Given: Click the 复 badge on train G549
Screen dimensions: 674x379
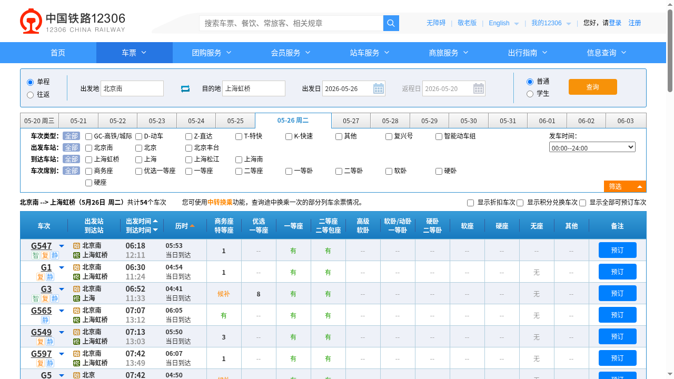Looking at the screenshot, I should point(41,342).
